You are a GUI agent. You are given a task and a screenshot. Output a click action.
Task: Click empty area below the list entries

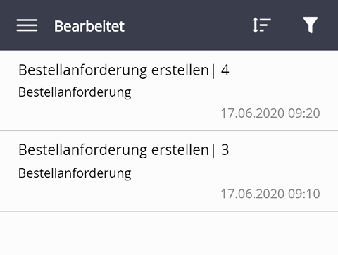(x=169, y=233)
